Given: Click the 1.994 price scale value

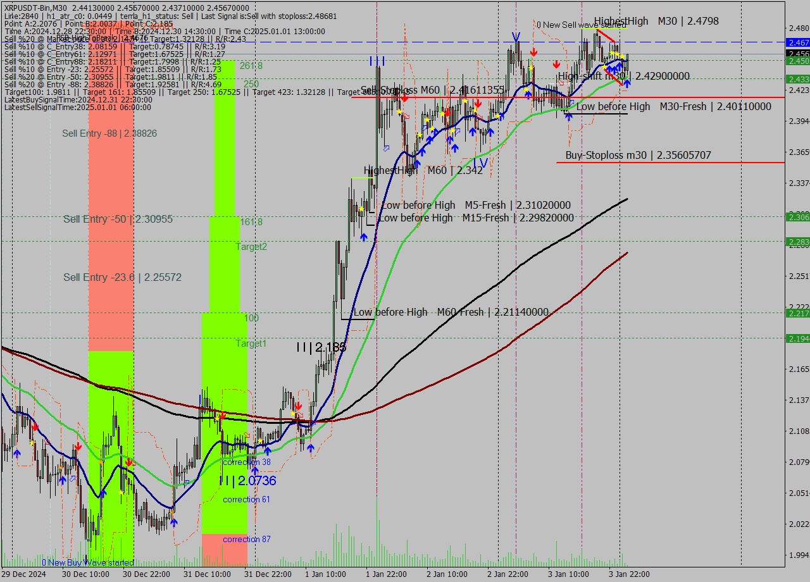Looking at the screenshot, I should tap(799, 555).
